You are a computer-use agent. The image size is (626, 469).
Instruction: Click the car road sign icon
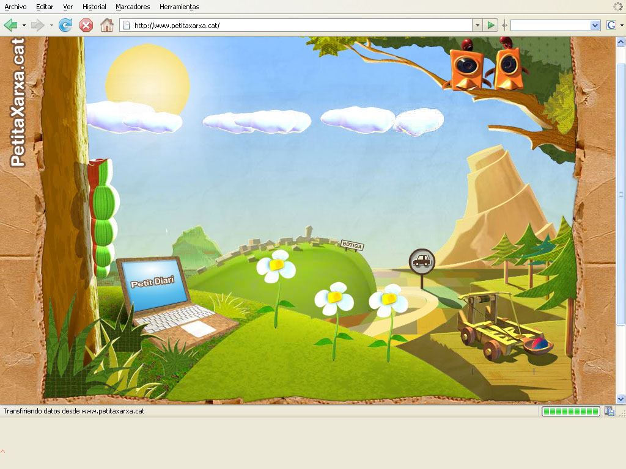(422, 261)
